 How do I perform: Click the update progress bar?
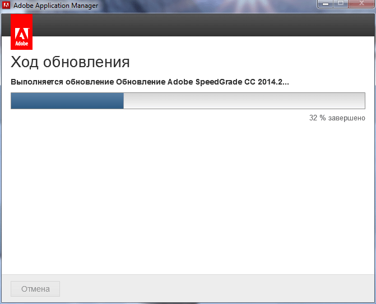[188, 101]
